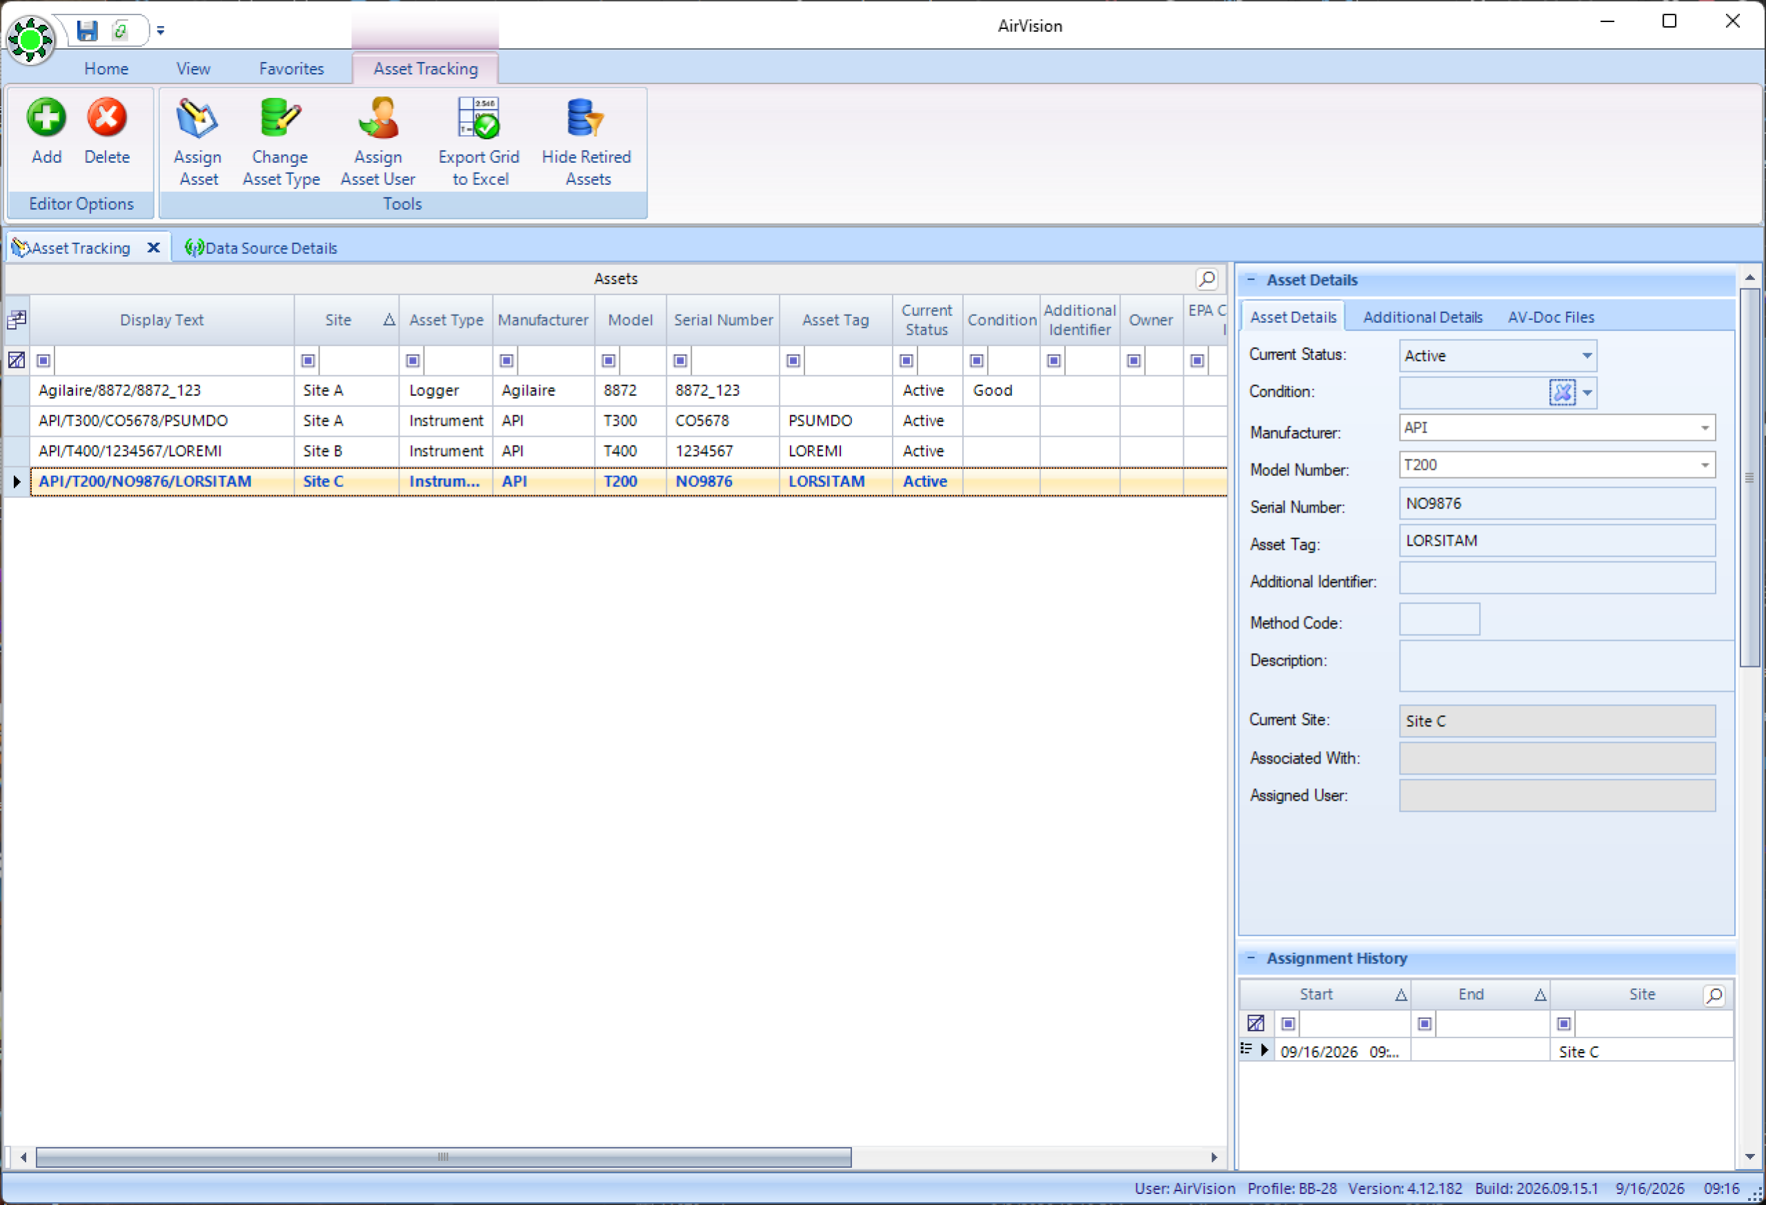
Task: Click the horizontal scrollbar under Assets grid
Action: 443,1157
